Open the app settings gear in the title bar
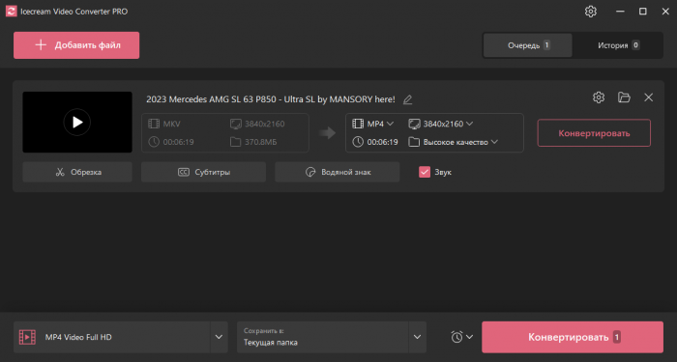677x362 pixels. [x=591, y=12]
